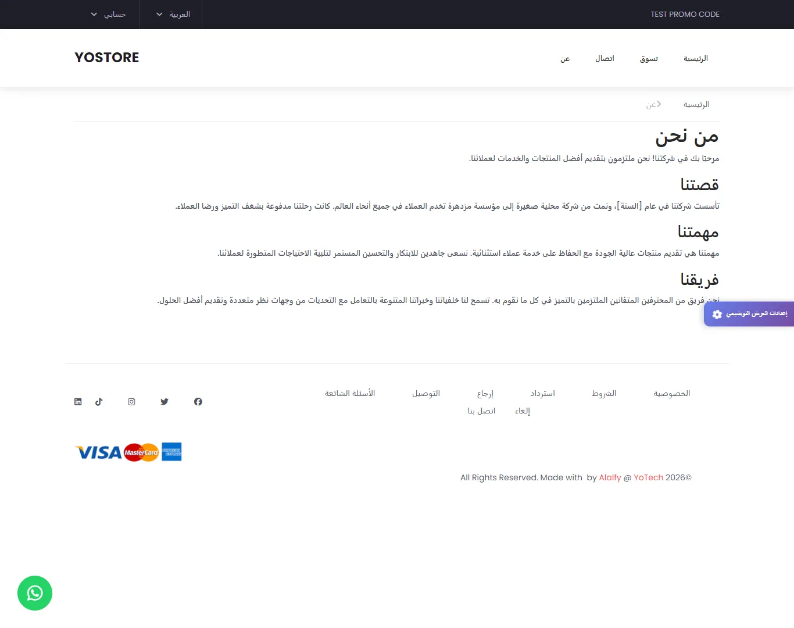Select اتصال in the navigation bar
The height and width of the screenshot is (628, 794).
(605, 59)
